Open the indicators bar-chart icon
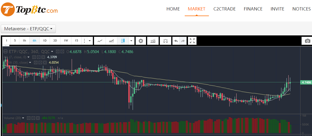The width and height of the screenshot is (312, 136). point(153,41)
